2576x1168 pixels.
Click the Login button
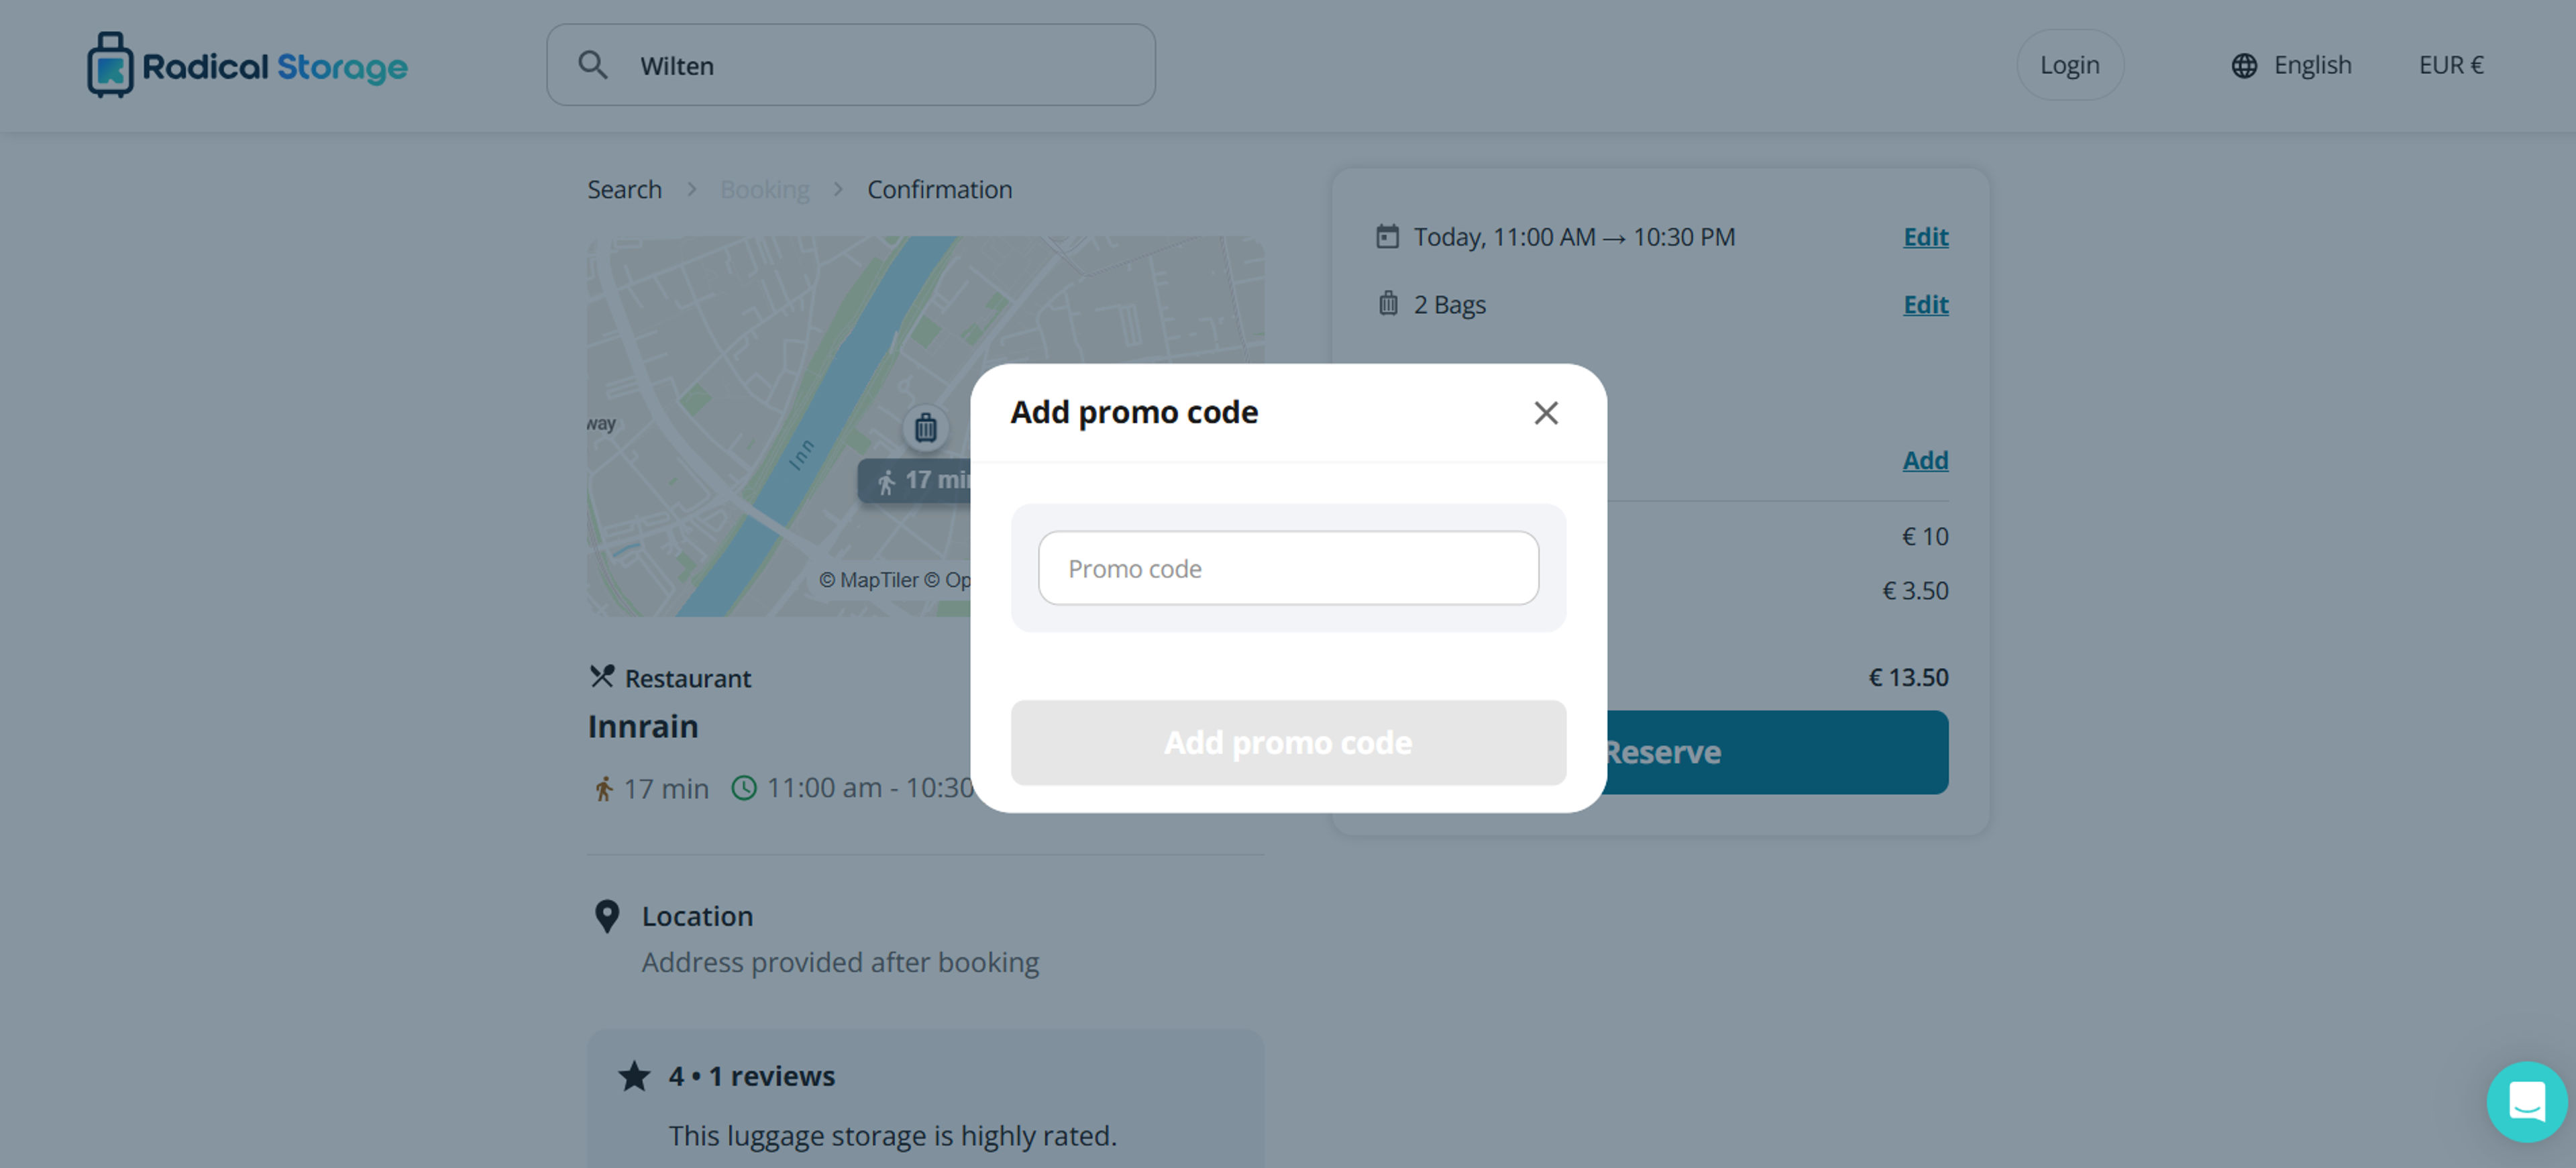pyautogui.click(x=2069, y=65)
